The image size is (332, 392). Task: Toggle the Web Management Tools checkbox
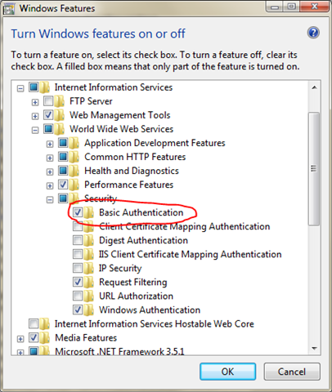point(48,115)
